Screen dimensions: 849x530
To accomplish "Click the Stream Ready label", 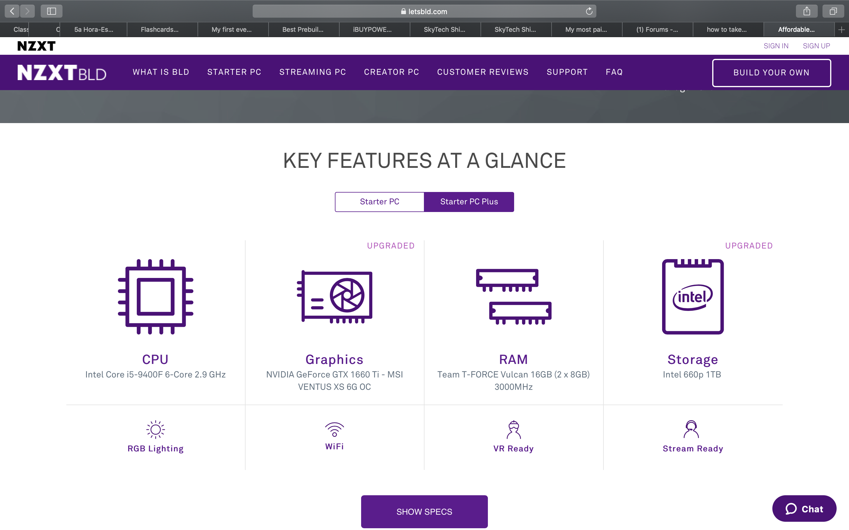I will [x=693, y=449].
